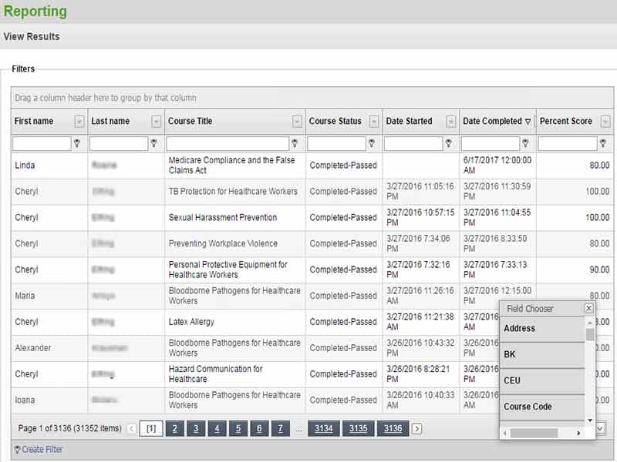Click the Date Started filter condition icon
Viewport: 617px width, 462px height.
pos(448,143)
